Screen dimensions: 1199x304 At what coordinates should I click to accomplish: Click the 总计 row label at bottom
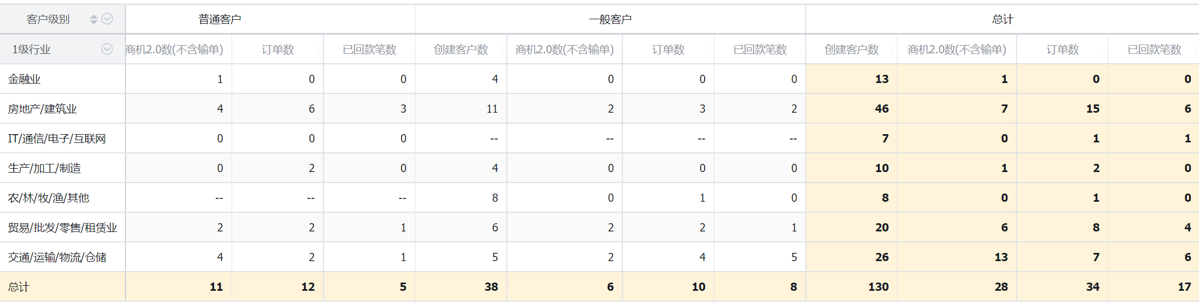pyautogui.click(x=19, y=287)
